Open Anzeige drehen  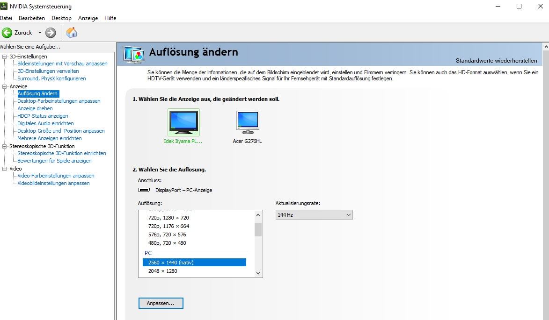coord(35,108)
